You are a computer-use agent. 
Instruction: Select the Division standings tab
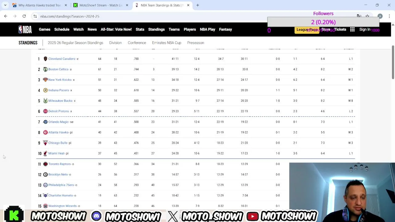[115, 43]
